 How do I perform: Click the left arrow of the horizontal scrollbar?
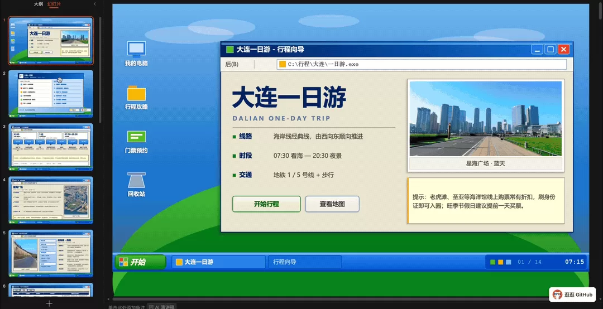pos(108,298)
